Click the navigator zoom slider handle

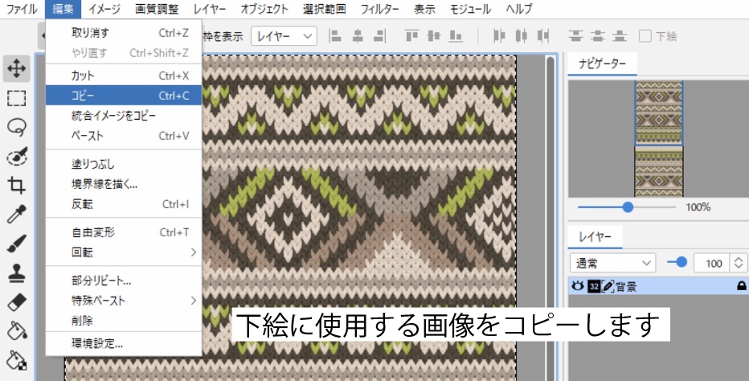pyautogui.click(x=628, y=207)
